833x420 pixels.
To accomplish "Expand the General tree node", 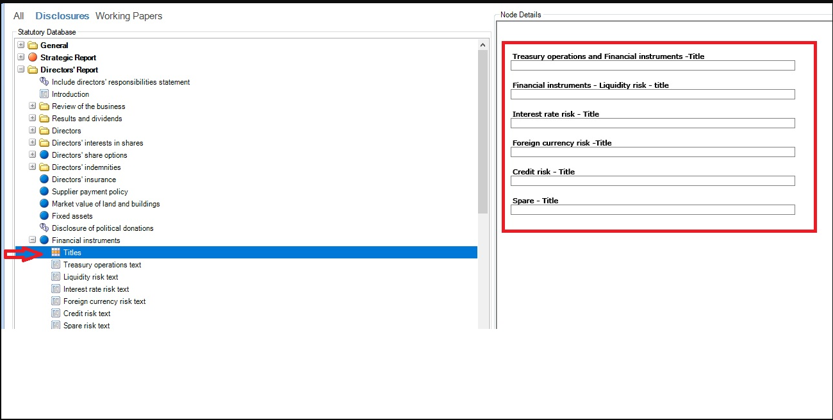I will [x=21, y=46].
